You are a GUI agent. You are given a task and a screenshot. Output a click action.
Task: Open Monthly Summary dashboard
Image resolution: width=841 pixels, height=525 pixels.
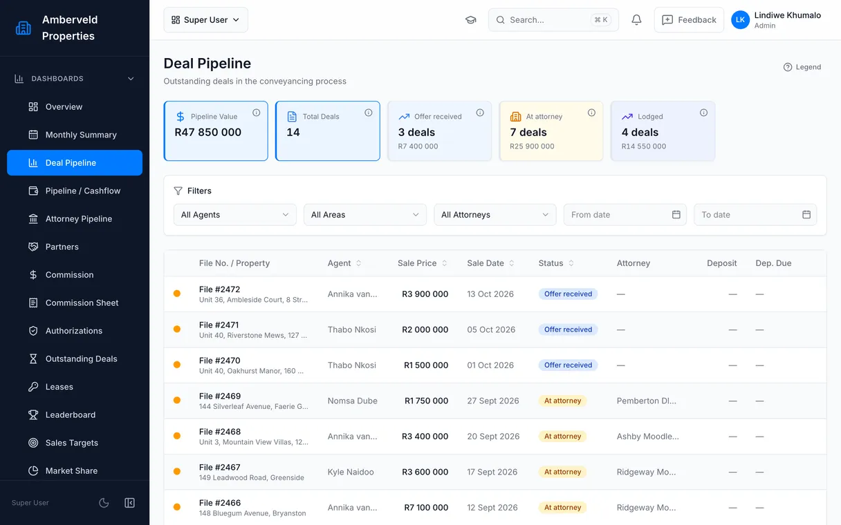coord(75,135)
